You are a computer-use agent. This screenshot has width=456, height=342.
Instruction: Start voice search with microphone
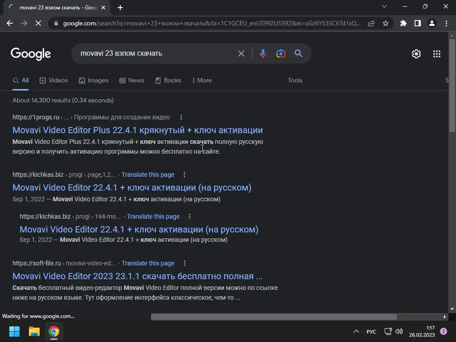click(x=263, y=53)
